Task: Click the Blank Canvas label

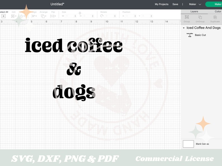Action: (202, 144)
